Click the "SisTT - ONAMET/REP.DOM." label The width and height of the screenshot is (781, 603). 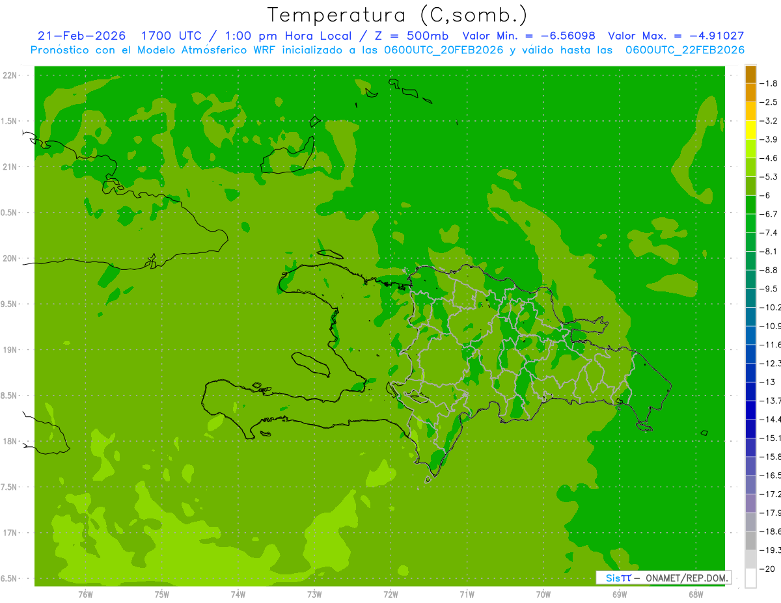coord(663,578)
